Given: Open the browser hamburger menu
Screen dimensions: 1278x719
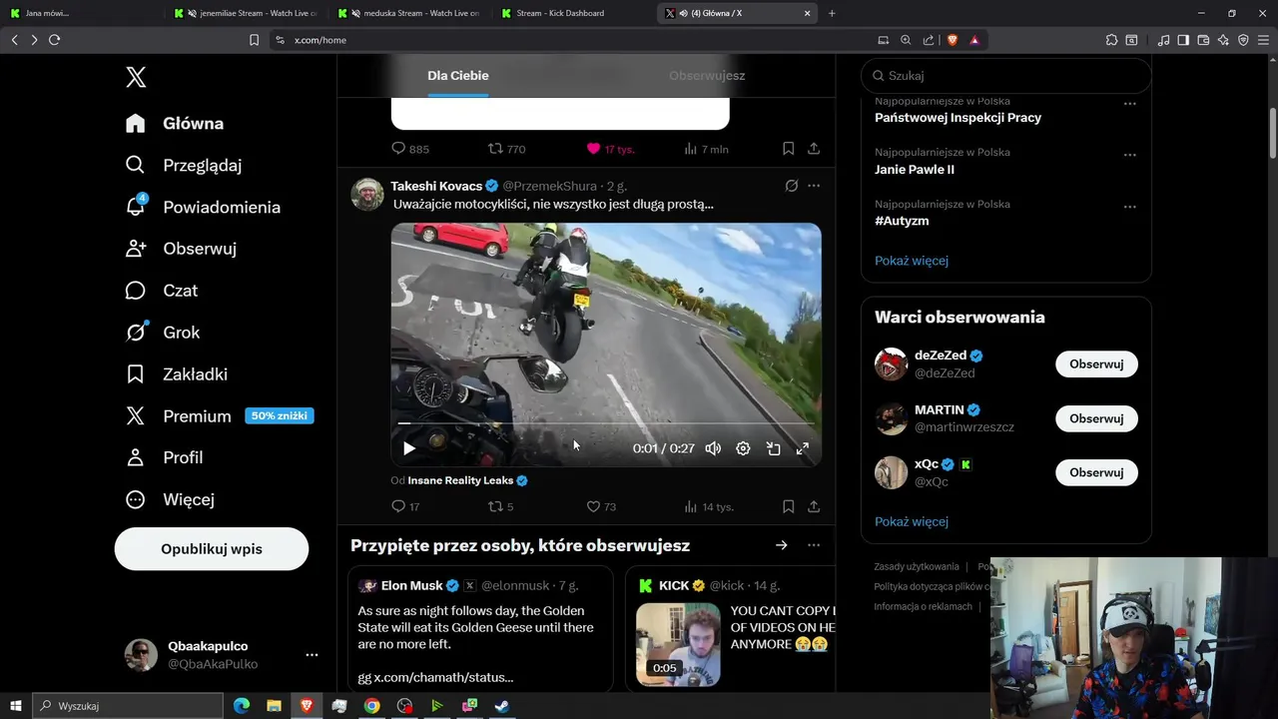Looking at the screenshot, I should (1264, 40).
